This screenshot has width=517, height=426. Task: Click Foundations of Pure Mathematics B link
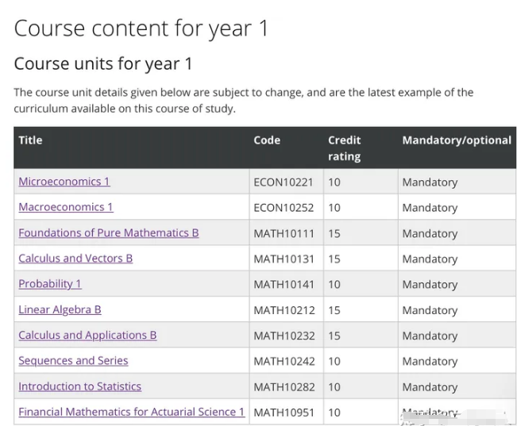click(109, 233)
